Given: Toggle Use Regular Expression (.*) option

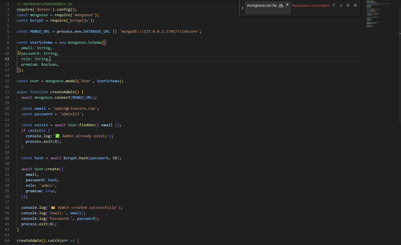Looking at the screenshot, I should click(287, 5).
